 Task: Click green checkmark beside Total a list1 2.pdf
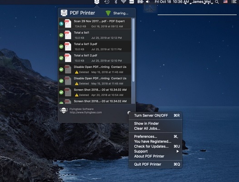(x=61, y=58)
